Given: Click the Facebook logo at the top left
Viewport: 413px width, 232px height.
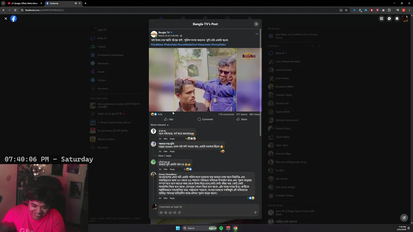Looking at the screenshot, I should point(14,19).
